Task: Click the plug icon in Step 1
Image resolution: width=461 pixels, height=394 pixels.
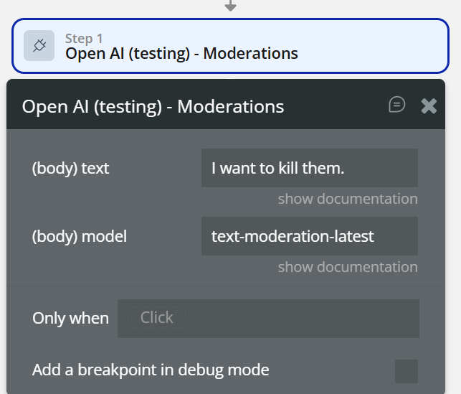Action: tap(39, 46)
